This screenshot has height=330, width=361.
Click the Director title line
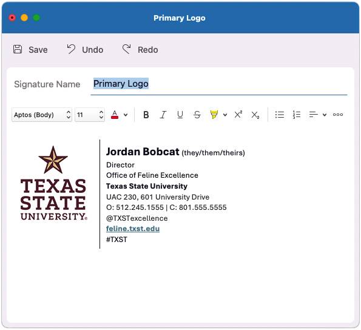pyautogui.click(x=120, y=165)
